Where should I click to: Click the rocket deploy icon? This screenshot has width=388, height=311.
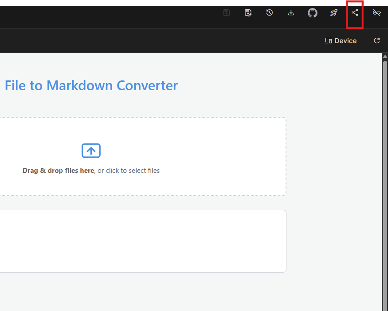click(334, 13)
